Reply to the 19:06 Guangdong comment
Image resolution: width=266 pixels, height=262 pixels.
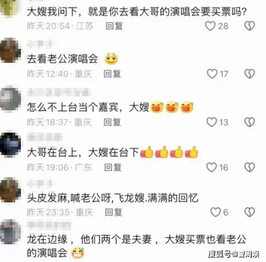click(x=113, y=167)
